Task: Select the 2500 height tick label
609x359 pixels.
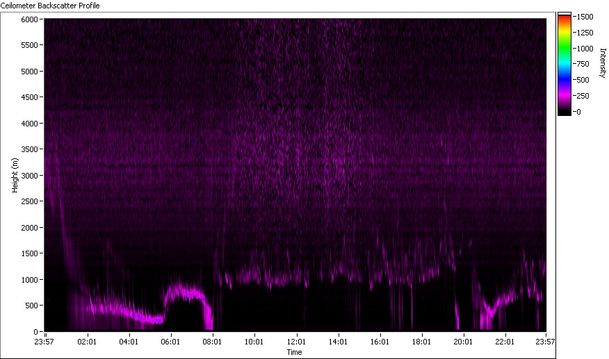Action: pos(29,201)
